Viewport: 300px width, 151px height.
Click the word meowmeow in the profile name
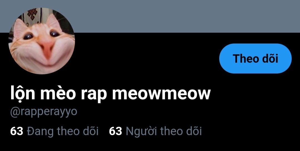coord(161,94)
